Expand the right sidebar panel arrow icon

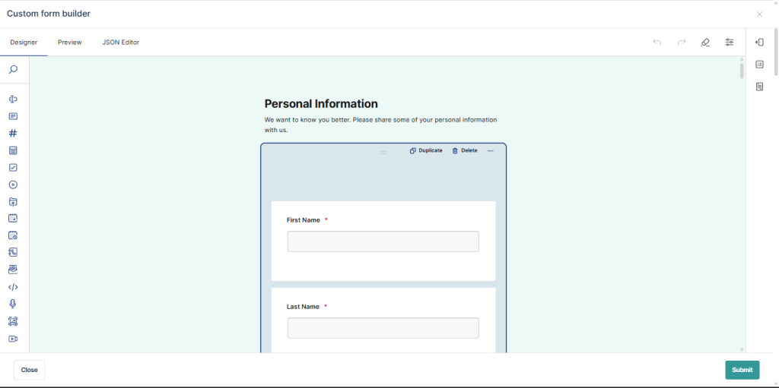[759, 43]
